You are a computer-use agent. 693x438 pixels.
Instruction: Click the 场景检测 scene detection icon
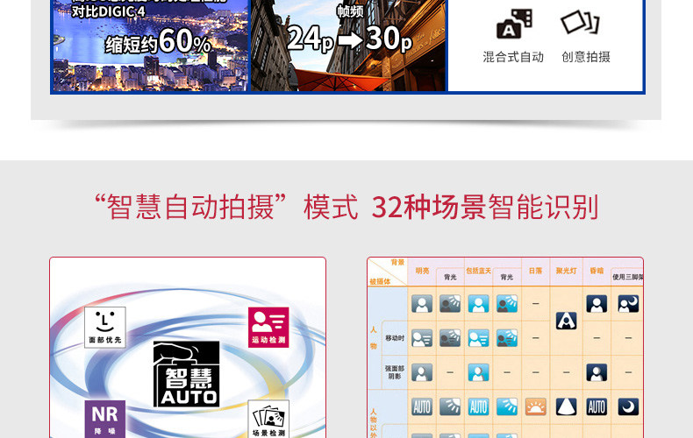[268, 419]
